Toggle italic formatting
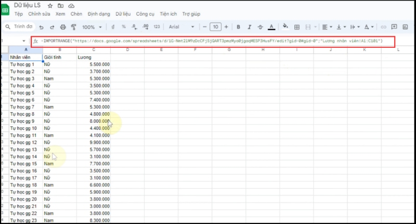Viewport: 416px width, 224px height. (249, 27)
